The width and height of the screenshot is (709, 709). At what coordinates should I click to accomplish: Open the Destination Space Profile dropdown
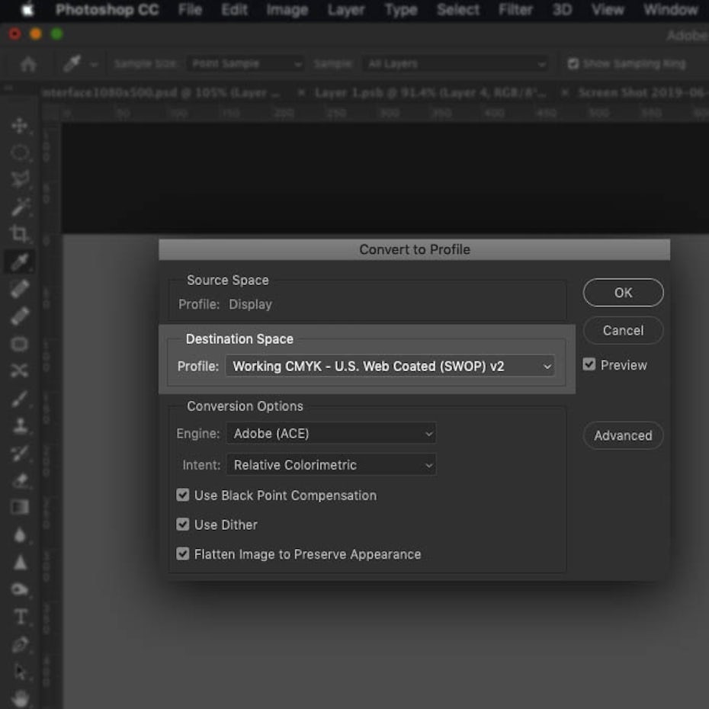tap(390, 366)
